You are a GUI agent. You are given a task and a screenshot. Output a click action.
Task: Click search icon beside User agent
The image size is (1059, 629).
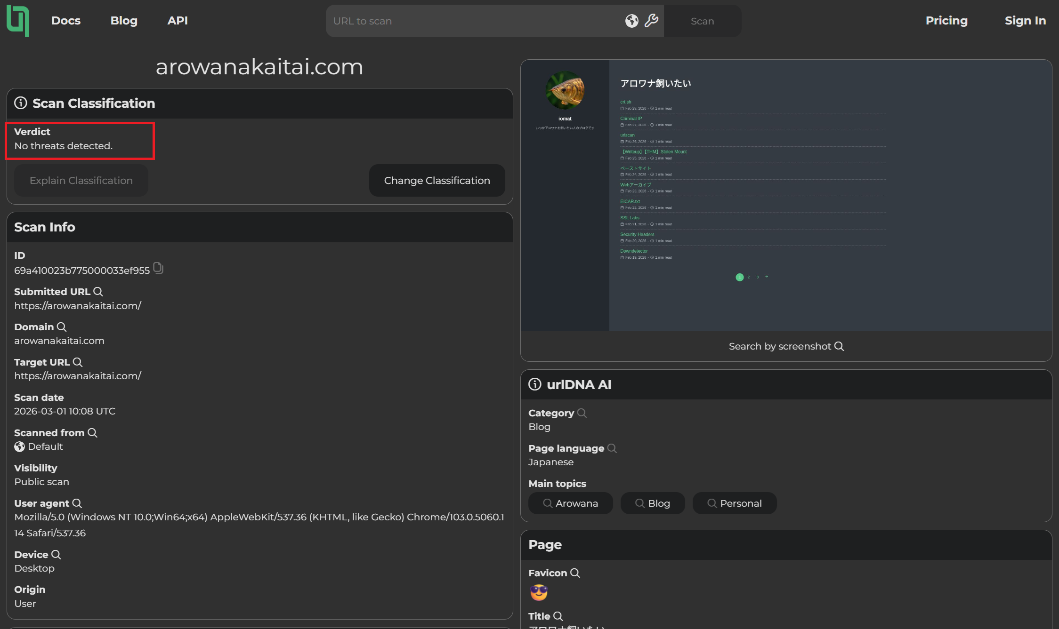point(77,503)
